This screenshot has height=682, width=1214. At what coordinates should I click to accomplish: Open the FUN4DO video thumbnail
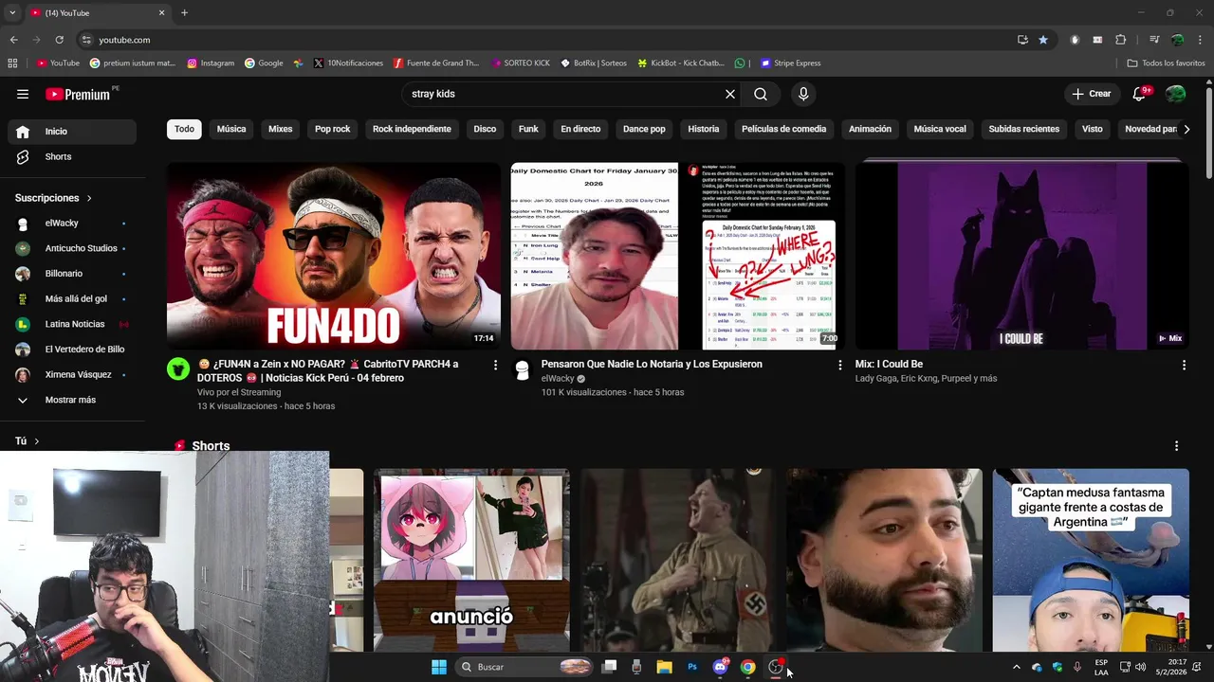coord(334,256)
